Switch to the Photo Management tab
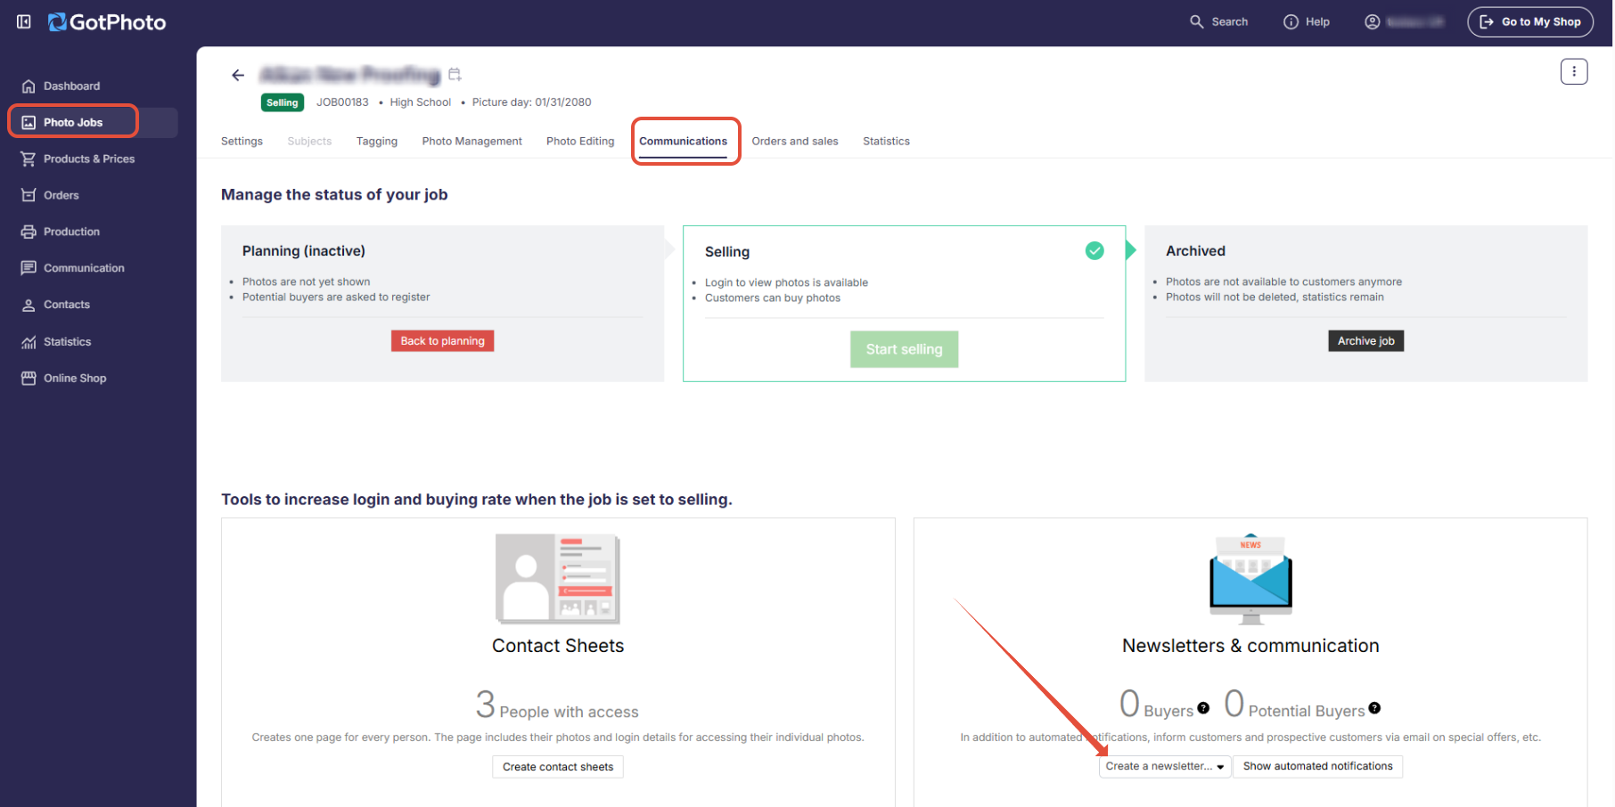This screenshot has height=807, width=1615. coord(472,142)
